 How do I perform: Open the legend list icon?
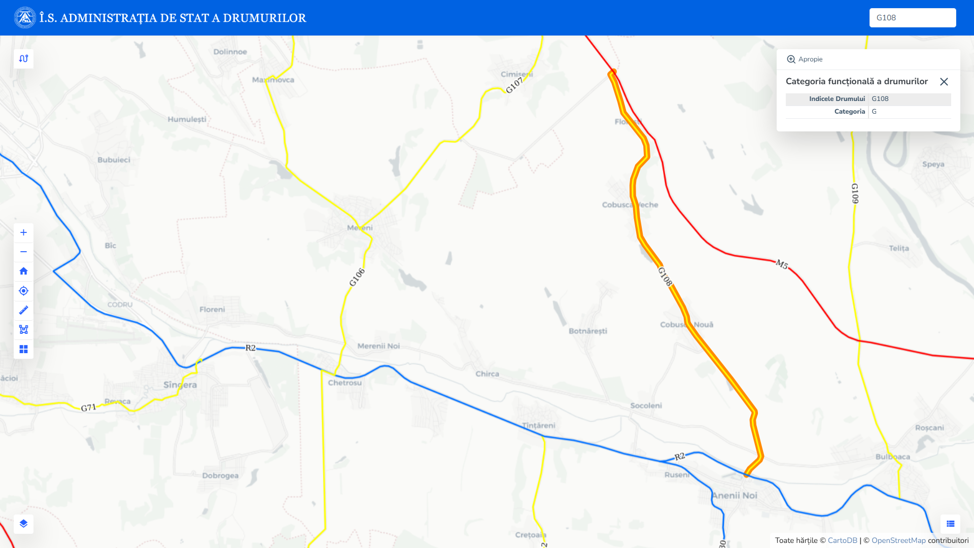coord(950,524)
